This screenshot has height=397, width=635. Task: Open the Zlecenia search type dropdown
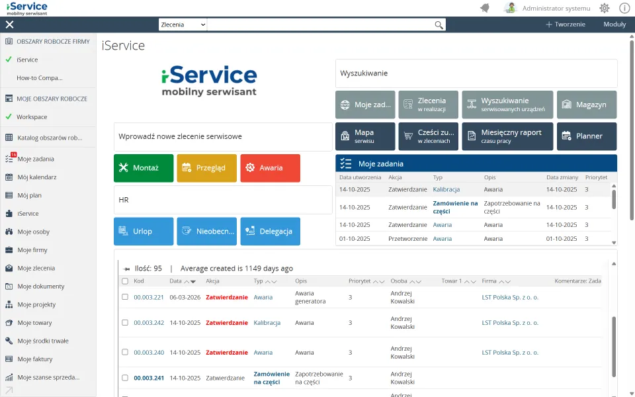tap(183, 24)
